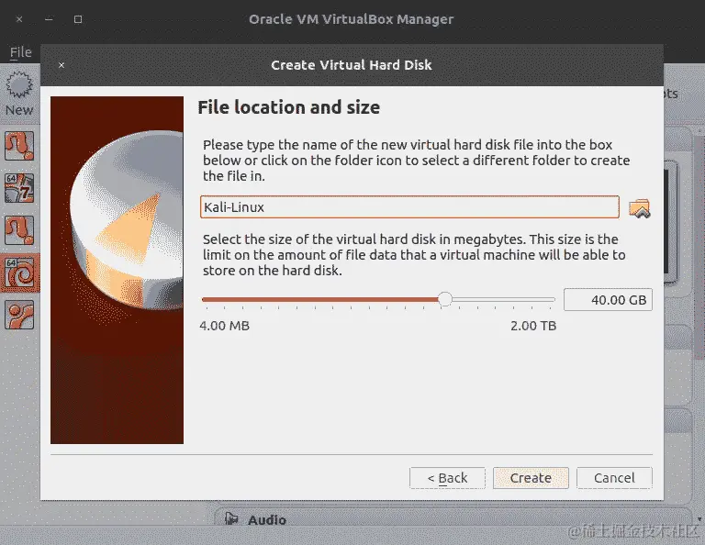Select the 64-bit Windows 7 VM icon
The image size is (705, 545).
tap(19, 188)
